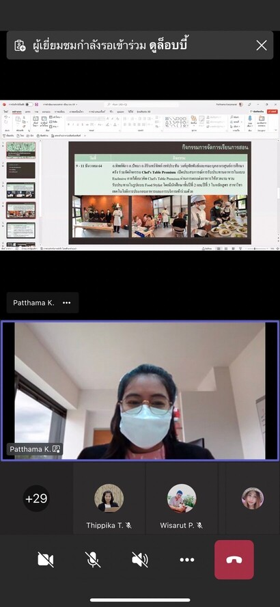Select the first slide thumbnail in shared PowerPoint
280x607 pixels.
[x=21, y=150]
